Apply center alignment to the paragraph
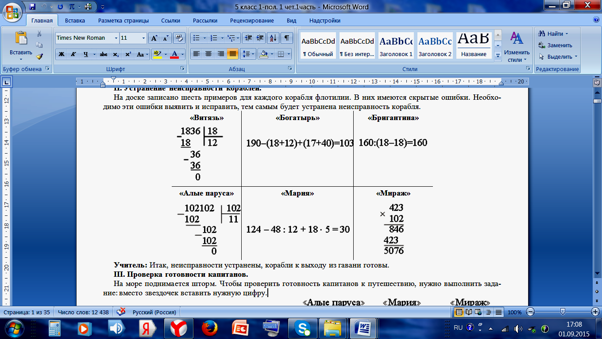This screenshot has height=339, width=602. [208, 54]
